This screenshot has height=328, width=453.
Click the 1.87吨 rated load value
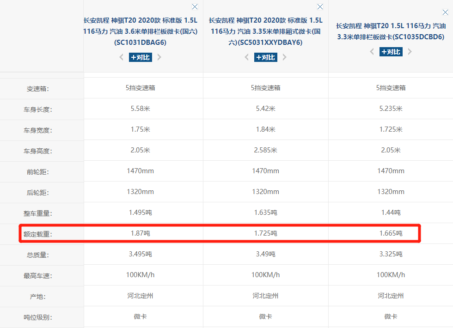point(141,233)
